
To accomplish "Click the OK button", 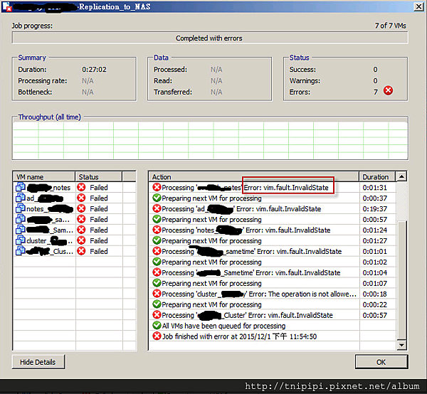I will [x=381, y=362].
